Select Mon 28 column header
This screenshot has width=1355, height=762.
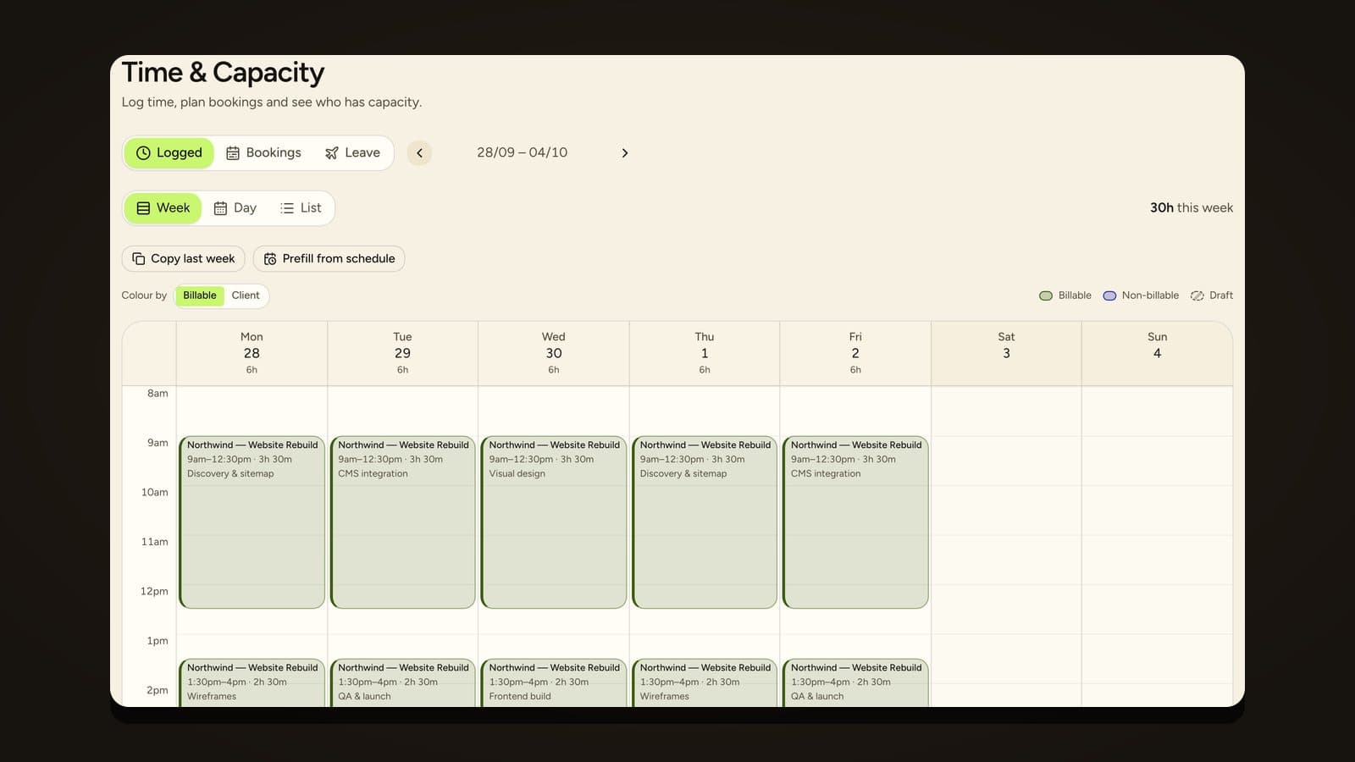[x=252, y=353]
